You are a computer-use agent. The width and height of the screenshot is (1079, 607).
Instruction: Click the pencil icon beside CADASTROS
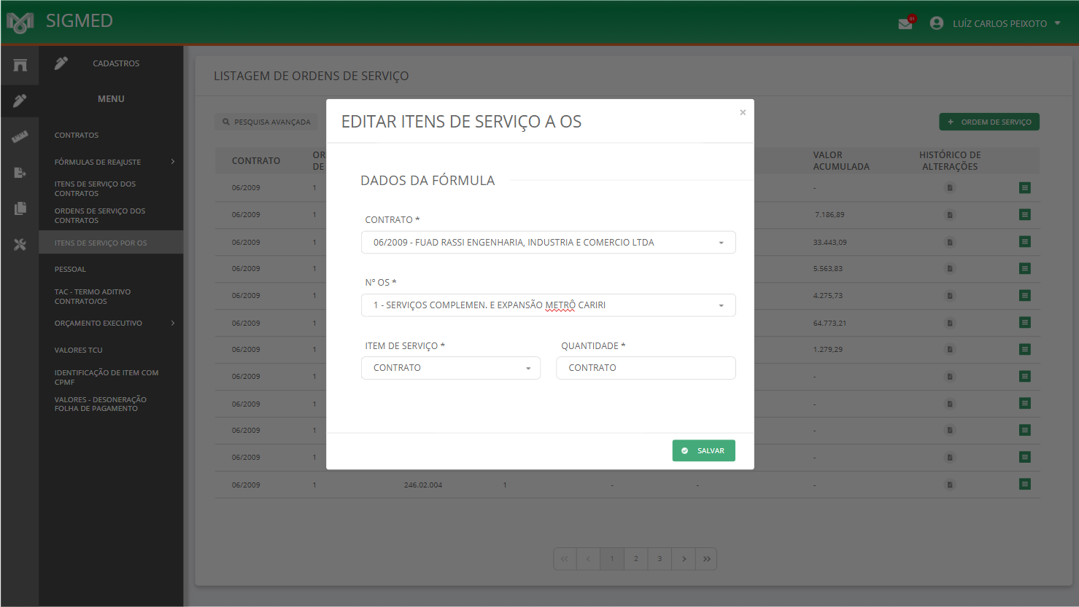pyautogui.click(x=61, y=63)
